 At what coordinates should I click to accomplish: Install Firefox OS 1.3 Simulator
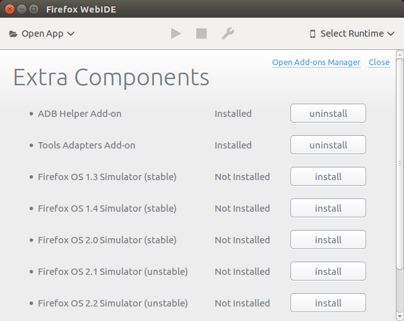click(x=328, y=176)
